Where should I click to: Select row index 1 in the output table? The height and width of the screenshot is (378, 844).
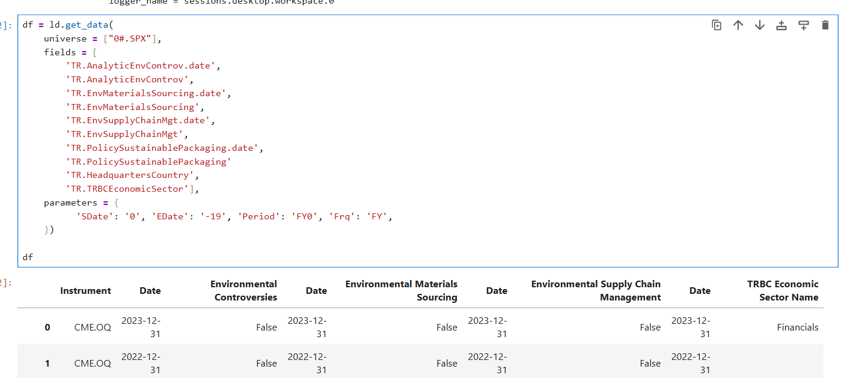(x=47, y=364)
